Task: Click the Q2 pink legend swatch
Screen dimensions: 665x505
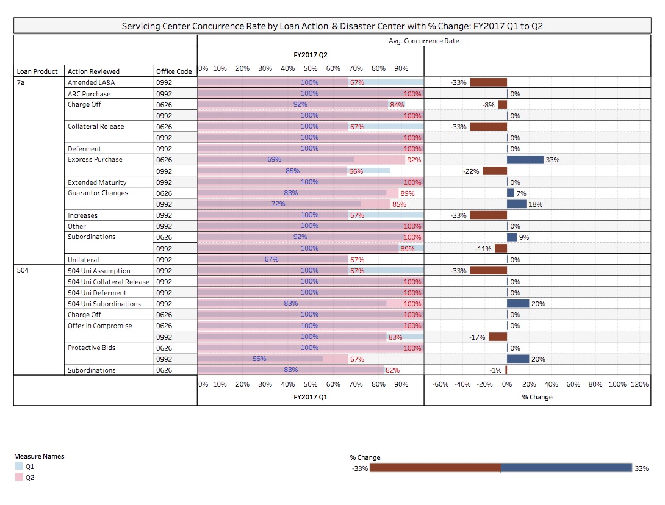Action: (19, 478)
